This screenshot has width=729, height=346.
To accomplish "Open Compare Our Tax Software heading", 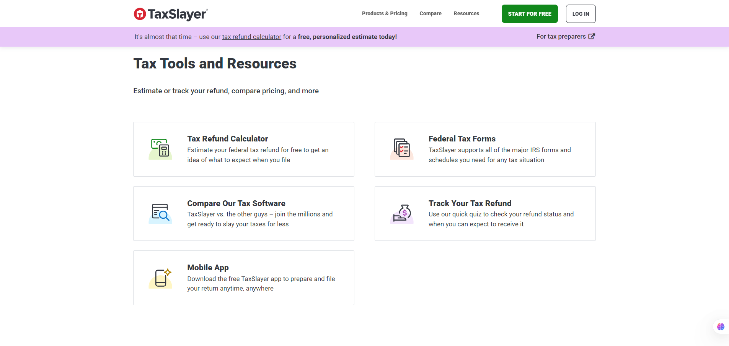I will tap(236, 203).
